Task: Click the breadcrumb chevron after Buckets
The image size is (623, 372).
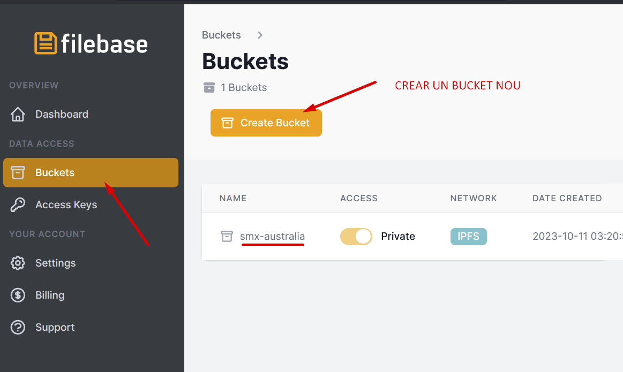Action: [260, 35]
